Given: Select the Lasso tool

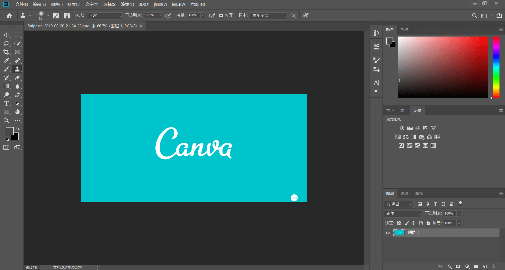Looking at the screenshot, I should pyautogui.click(x=6, y=44).
